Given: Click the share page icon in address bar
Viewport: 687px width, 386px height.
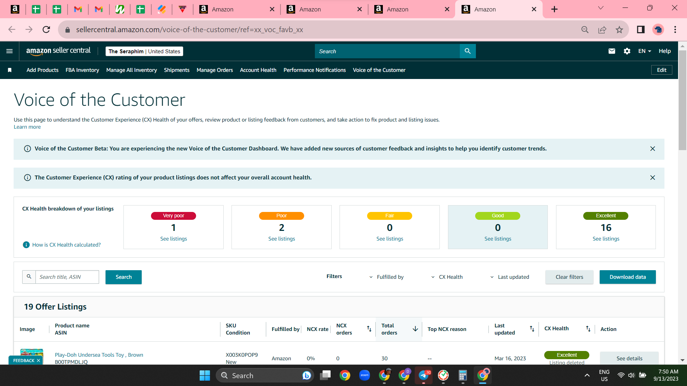Looking at the screenshot, I should [x=602, y=30].
